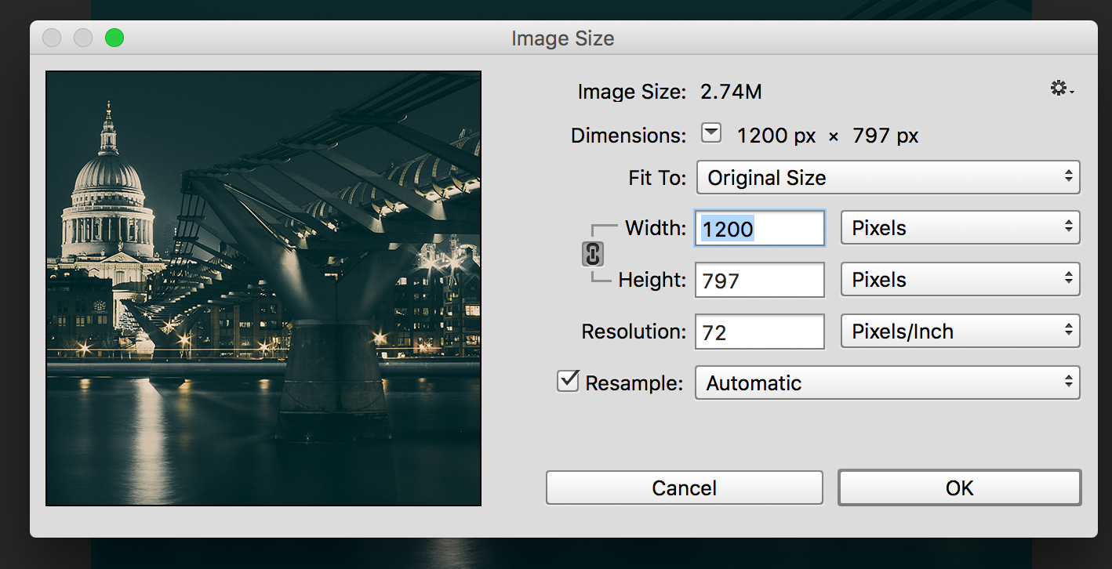This screenshot has width=1112, height=569.
Task: Click the Resample label text
Action: click(x=634, y=383)
